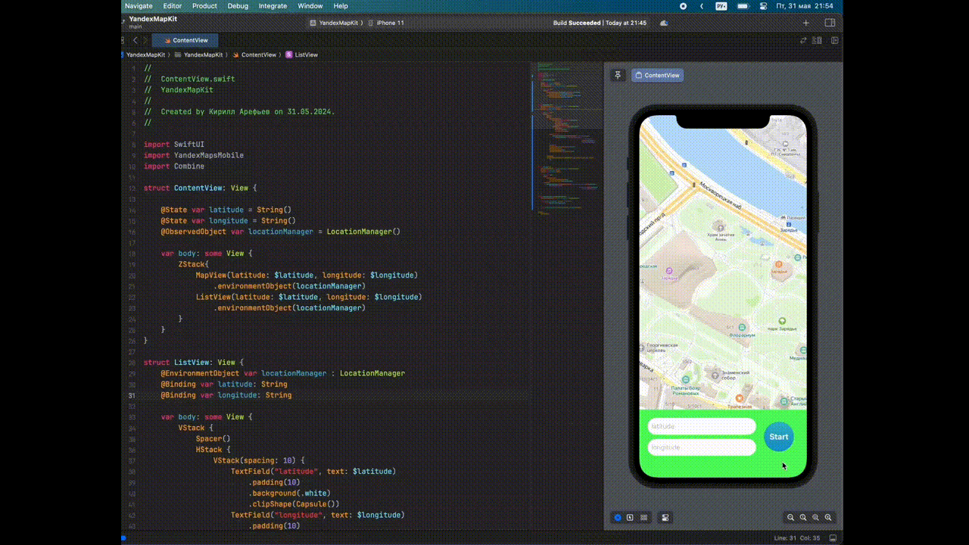Switch to Selectable preview mode
Viewport: 969px width, 545px height.
[630, 518]
